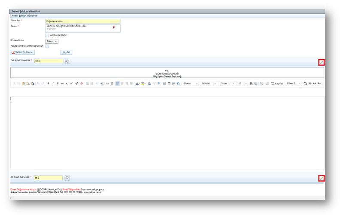
Task: Click refresh icon next to Üst Antet Yükseklik
Action: pos(68,61)
